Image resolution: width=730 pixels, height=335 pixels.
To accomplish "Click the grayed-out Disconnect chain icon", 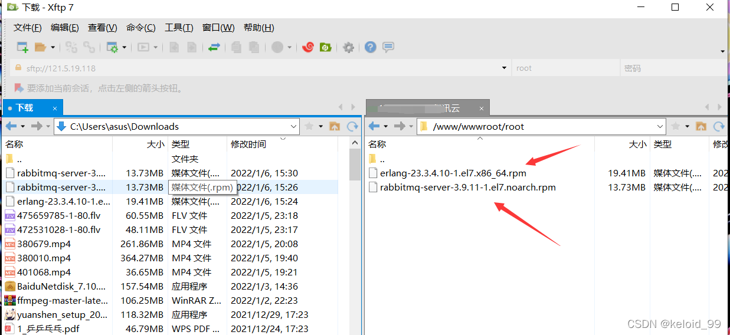I will 89,47.
